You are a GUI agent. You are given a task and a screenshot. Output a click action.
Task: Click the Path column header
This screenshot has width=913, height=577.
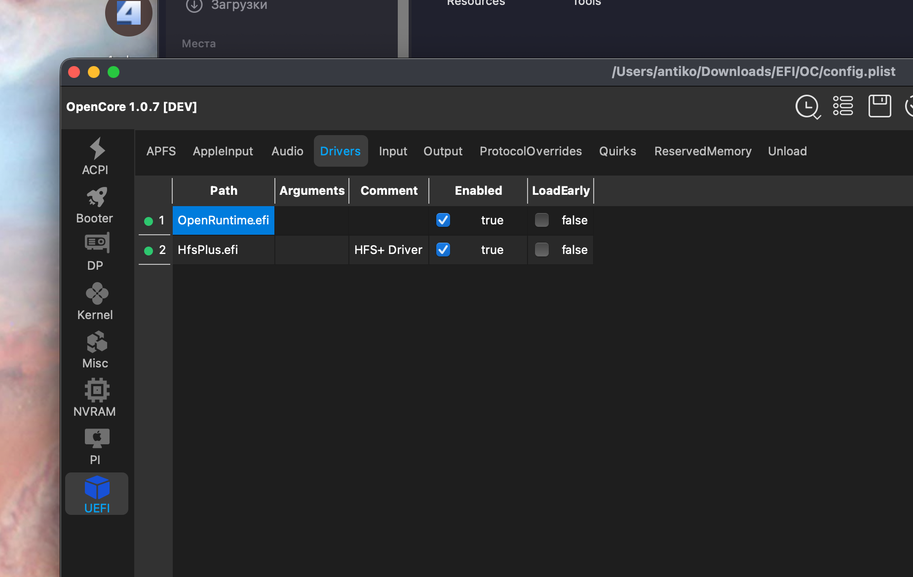(224, 191)
